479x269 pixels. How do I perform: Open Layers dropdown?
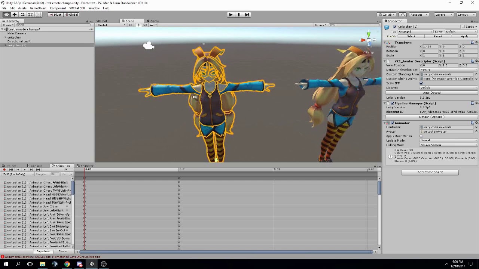tap(443, 15)
